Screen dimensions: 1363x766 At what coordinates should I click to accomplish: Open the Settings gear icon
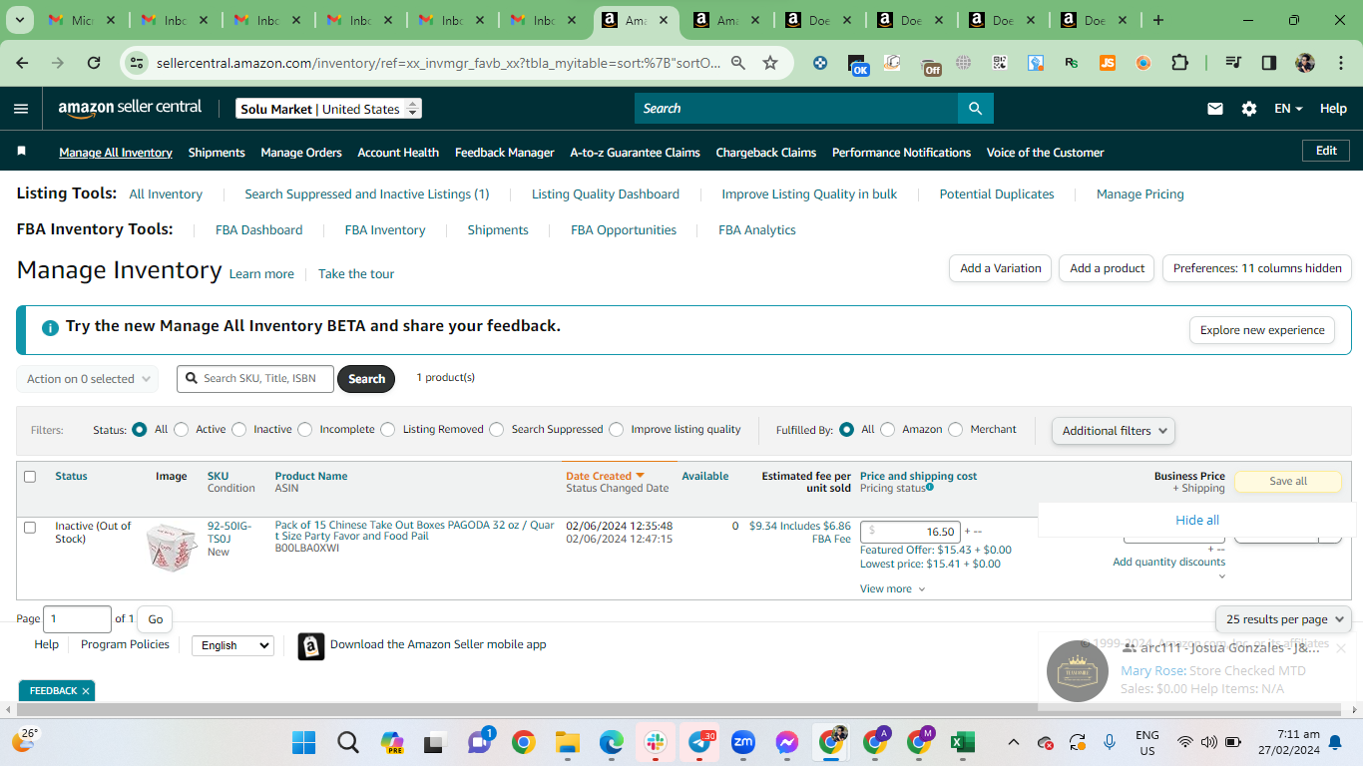pos(1249,109)
